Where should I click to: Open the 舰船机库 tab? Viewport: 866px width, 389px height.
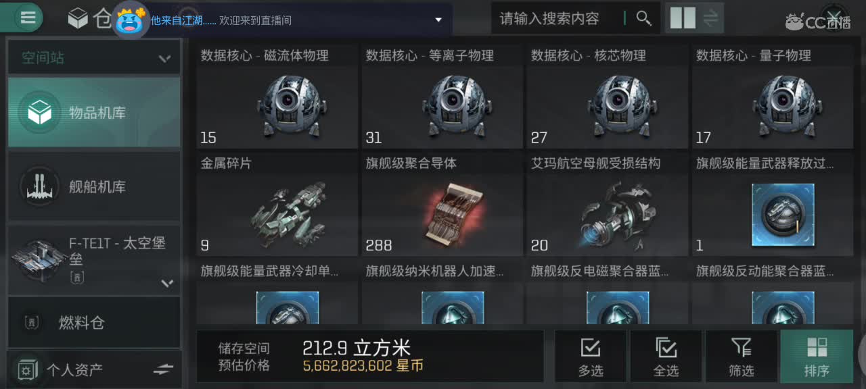94,186
